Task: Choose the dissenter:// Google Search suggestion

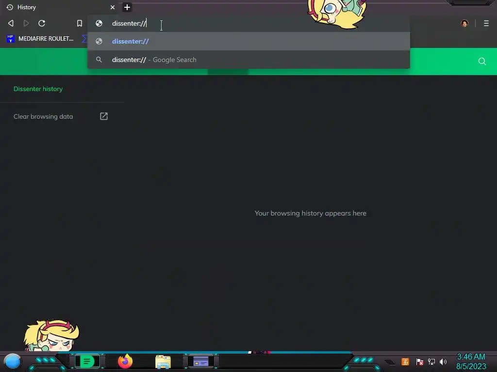Action: 248,60
